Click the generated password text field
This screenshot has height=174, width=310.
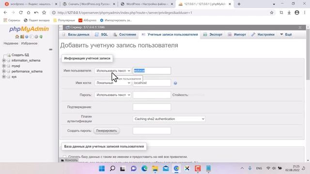point(152,131)
